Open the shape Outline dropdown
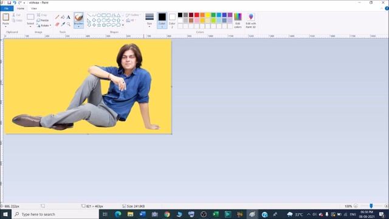This screenshot has height=219, width=389. tap(133, 15)
